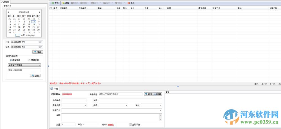The image size is (281, 129).
Task: Click the 产品信息 search input field
Action: pos(121,94)
